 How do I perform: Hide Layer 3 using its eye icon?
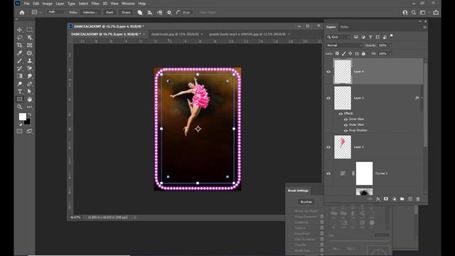(x=328, y=98)
